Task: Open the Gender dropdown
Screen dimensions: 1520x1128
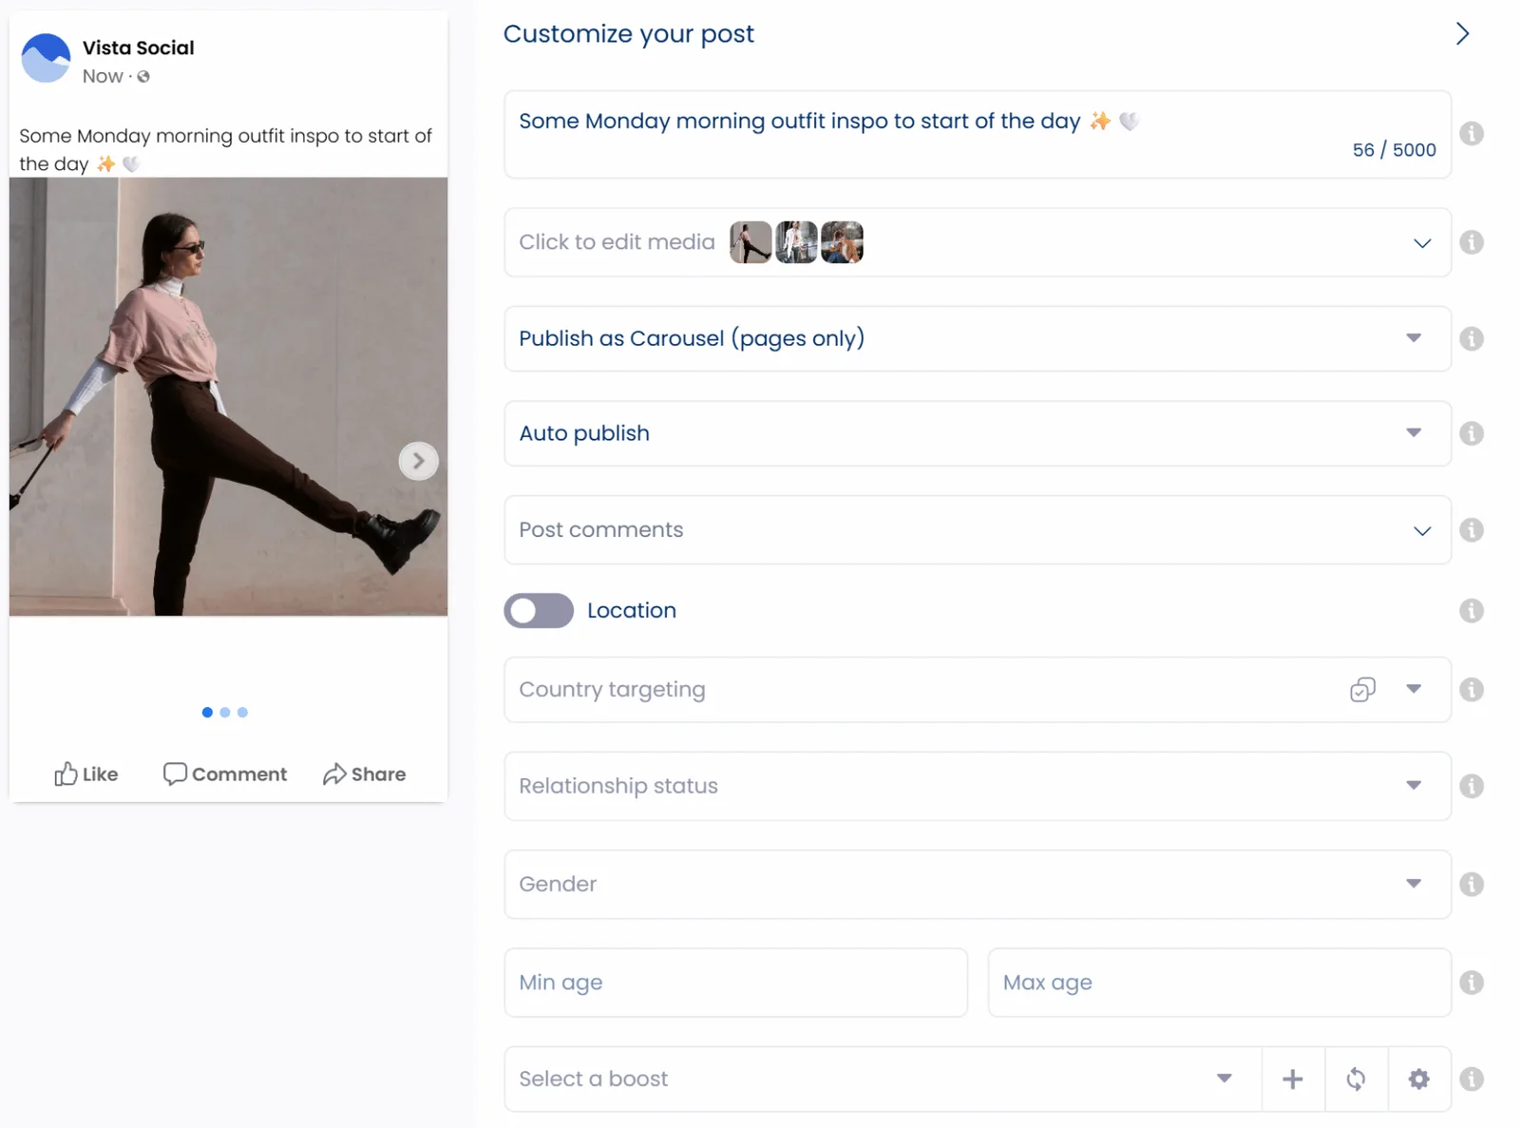Action: 977,884
